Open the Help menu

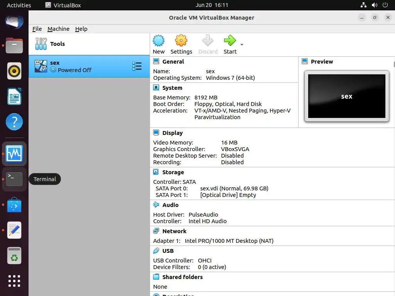[x=81, y=29]
